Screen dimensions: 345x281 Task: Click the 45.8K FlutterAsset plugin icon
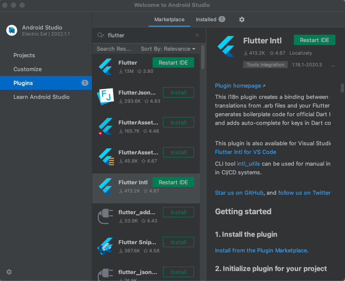(106, 157)
